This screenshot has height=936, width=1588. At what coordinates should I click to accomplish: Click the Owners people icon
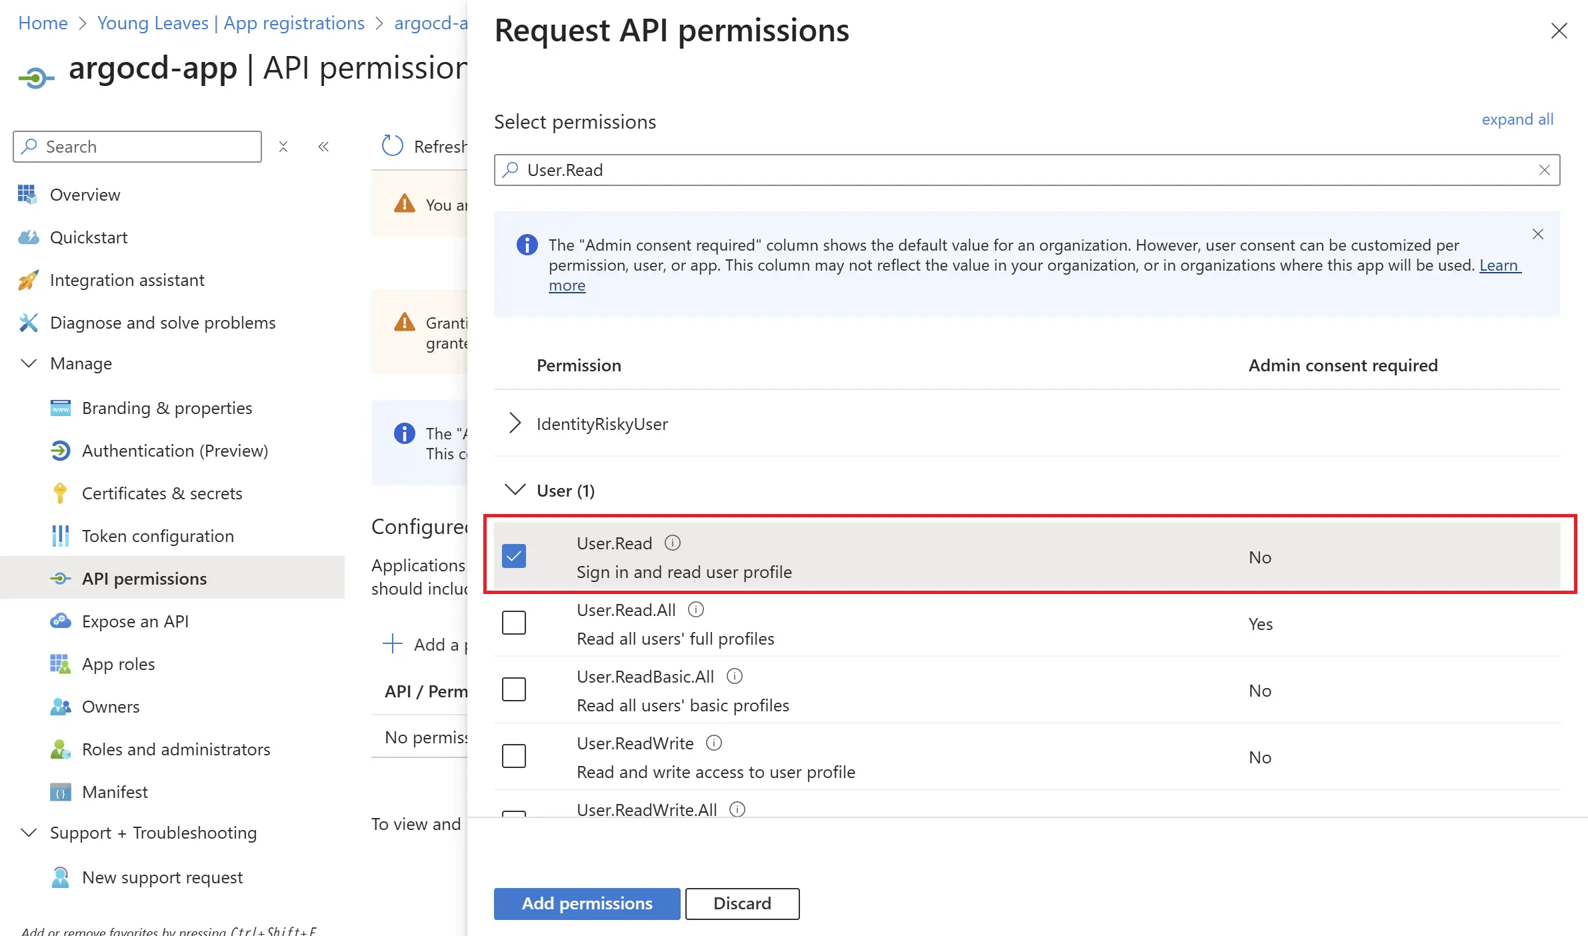pyautogui.click(x=60, y=707)
